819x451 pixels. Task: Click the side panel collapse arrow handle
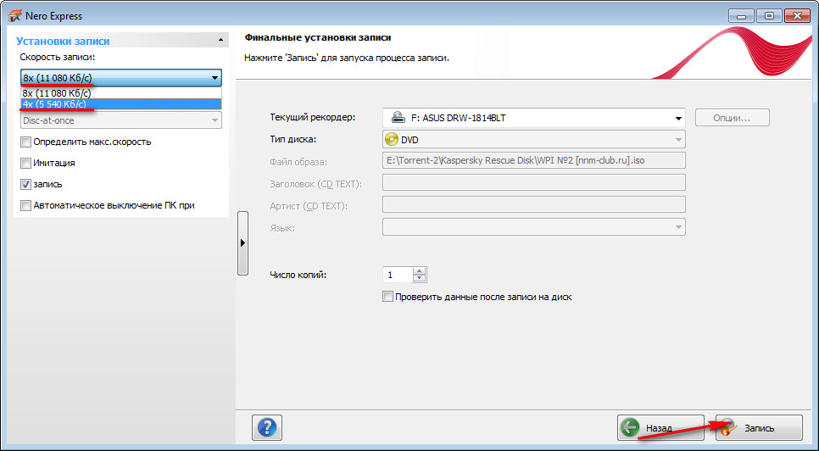pyautogui.click(x=242, y=242)
